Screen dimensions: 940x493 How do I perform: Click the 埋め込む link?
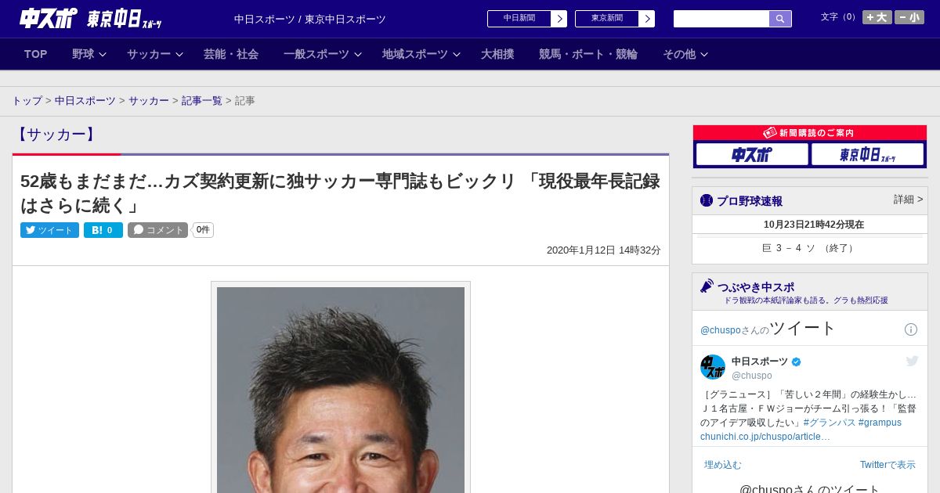[722, 465]
